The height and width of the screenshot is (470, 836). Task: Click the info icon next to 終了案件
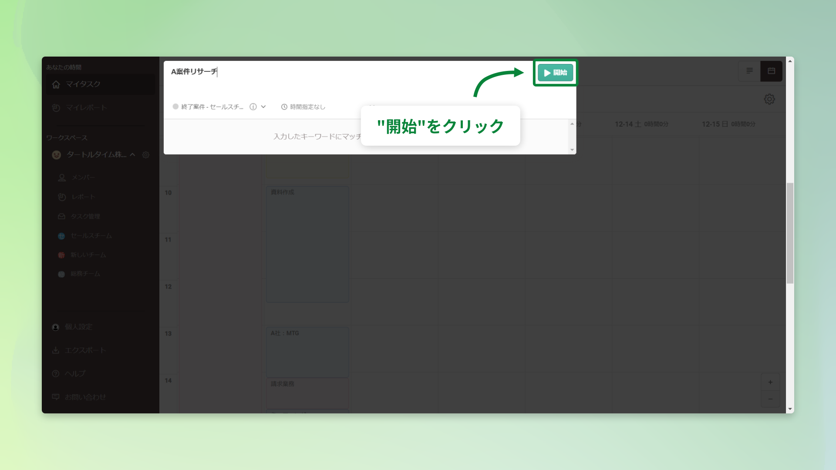click(253, 107)
